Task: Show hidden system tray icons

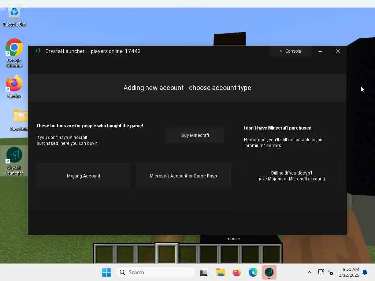Action: [309, 272]
